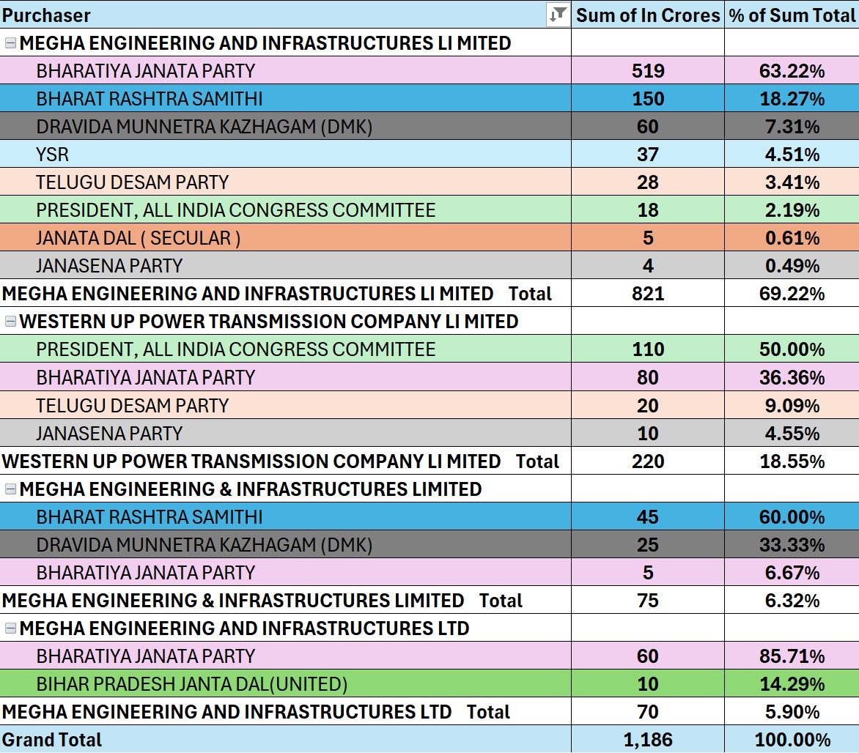The height and width of the screenshot is (753, 859).
Task: Collapse WESTERN UP POWER TRANSMISSION COMPANY group
Action: tap(10, 322)
